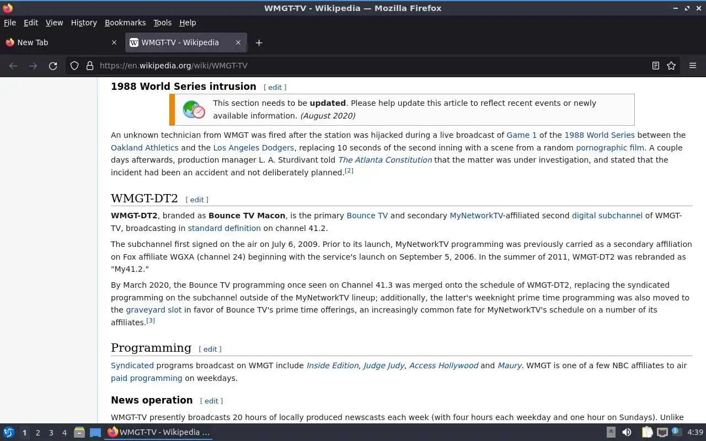Open the file manager taskbar icon
The width and height of the screenshot is (706, 441).
tap(79, 432)
